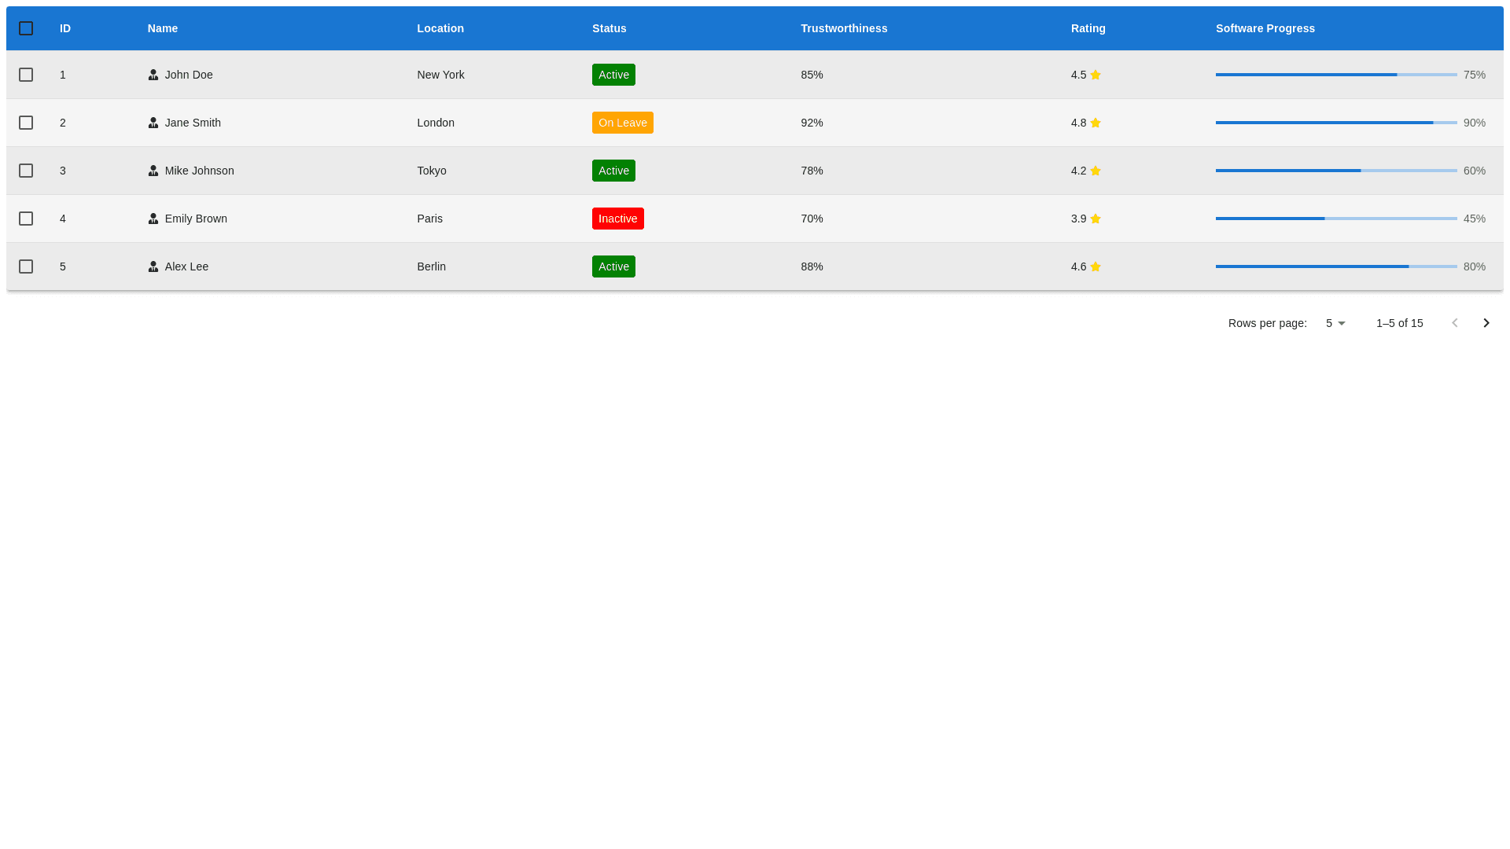This screenshot has height=849, width=1510.
Task: Click the previous page chevron arrow
Action: (1454, 323)
